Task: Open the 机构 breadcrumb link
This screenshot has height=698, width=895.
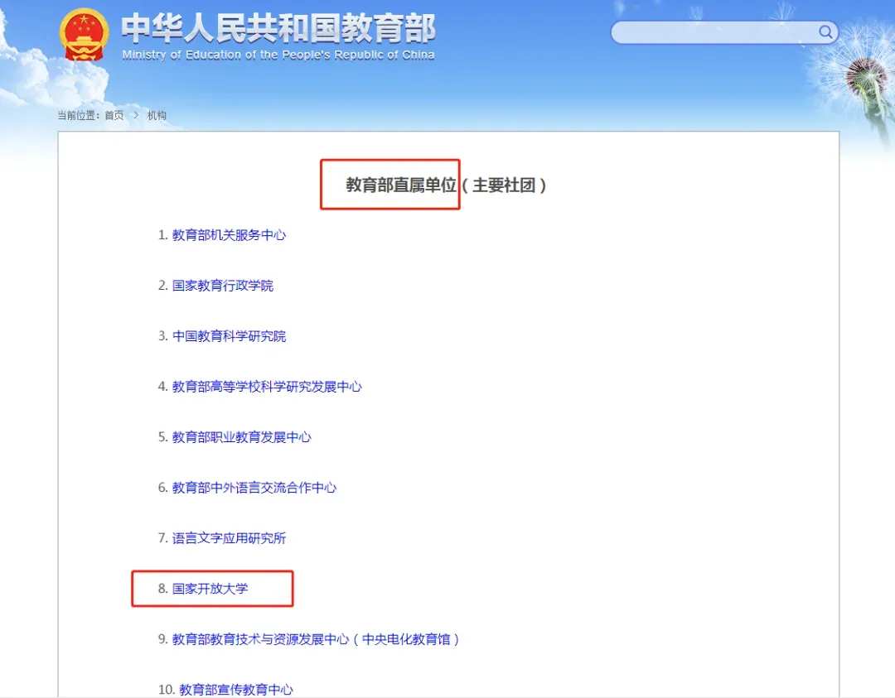Action: (x=157, y=115)
